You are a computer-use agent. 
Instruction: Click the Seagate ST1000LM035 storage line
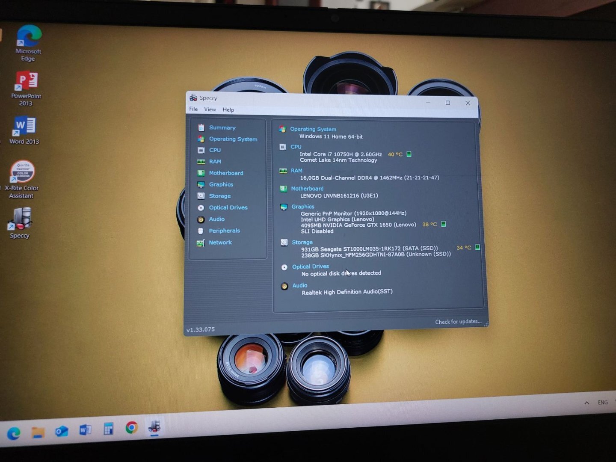tap(369, 248)
